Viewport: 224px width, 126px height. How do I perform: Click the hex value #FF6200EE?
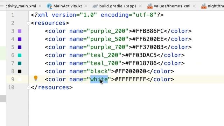(x=148, y=39)
